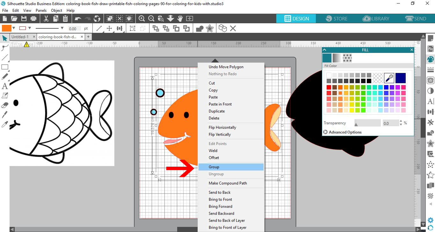Open the PixScan panel
435x232 pixels.
point(430,49)
